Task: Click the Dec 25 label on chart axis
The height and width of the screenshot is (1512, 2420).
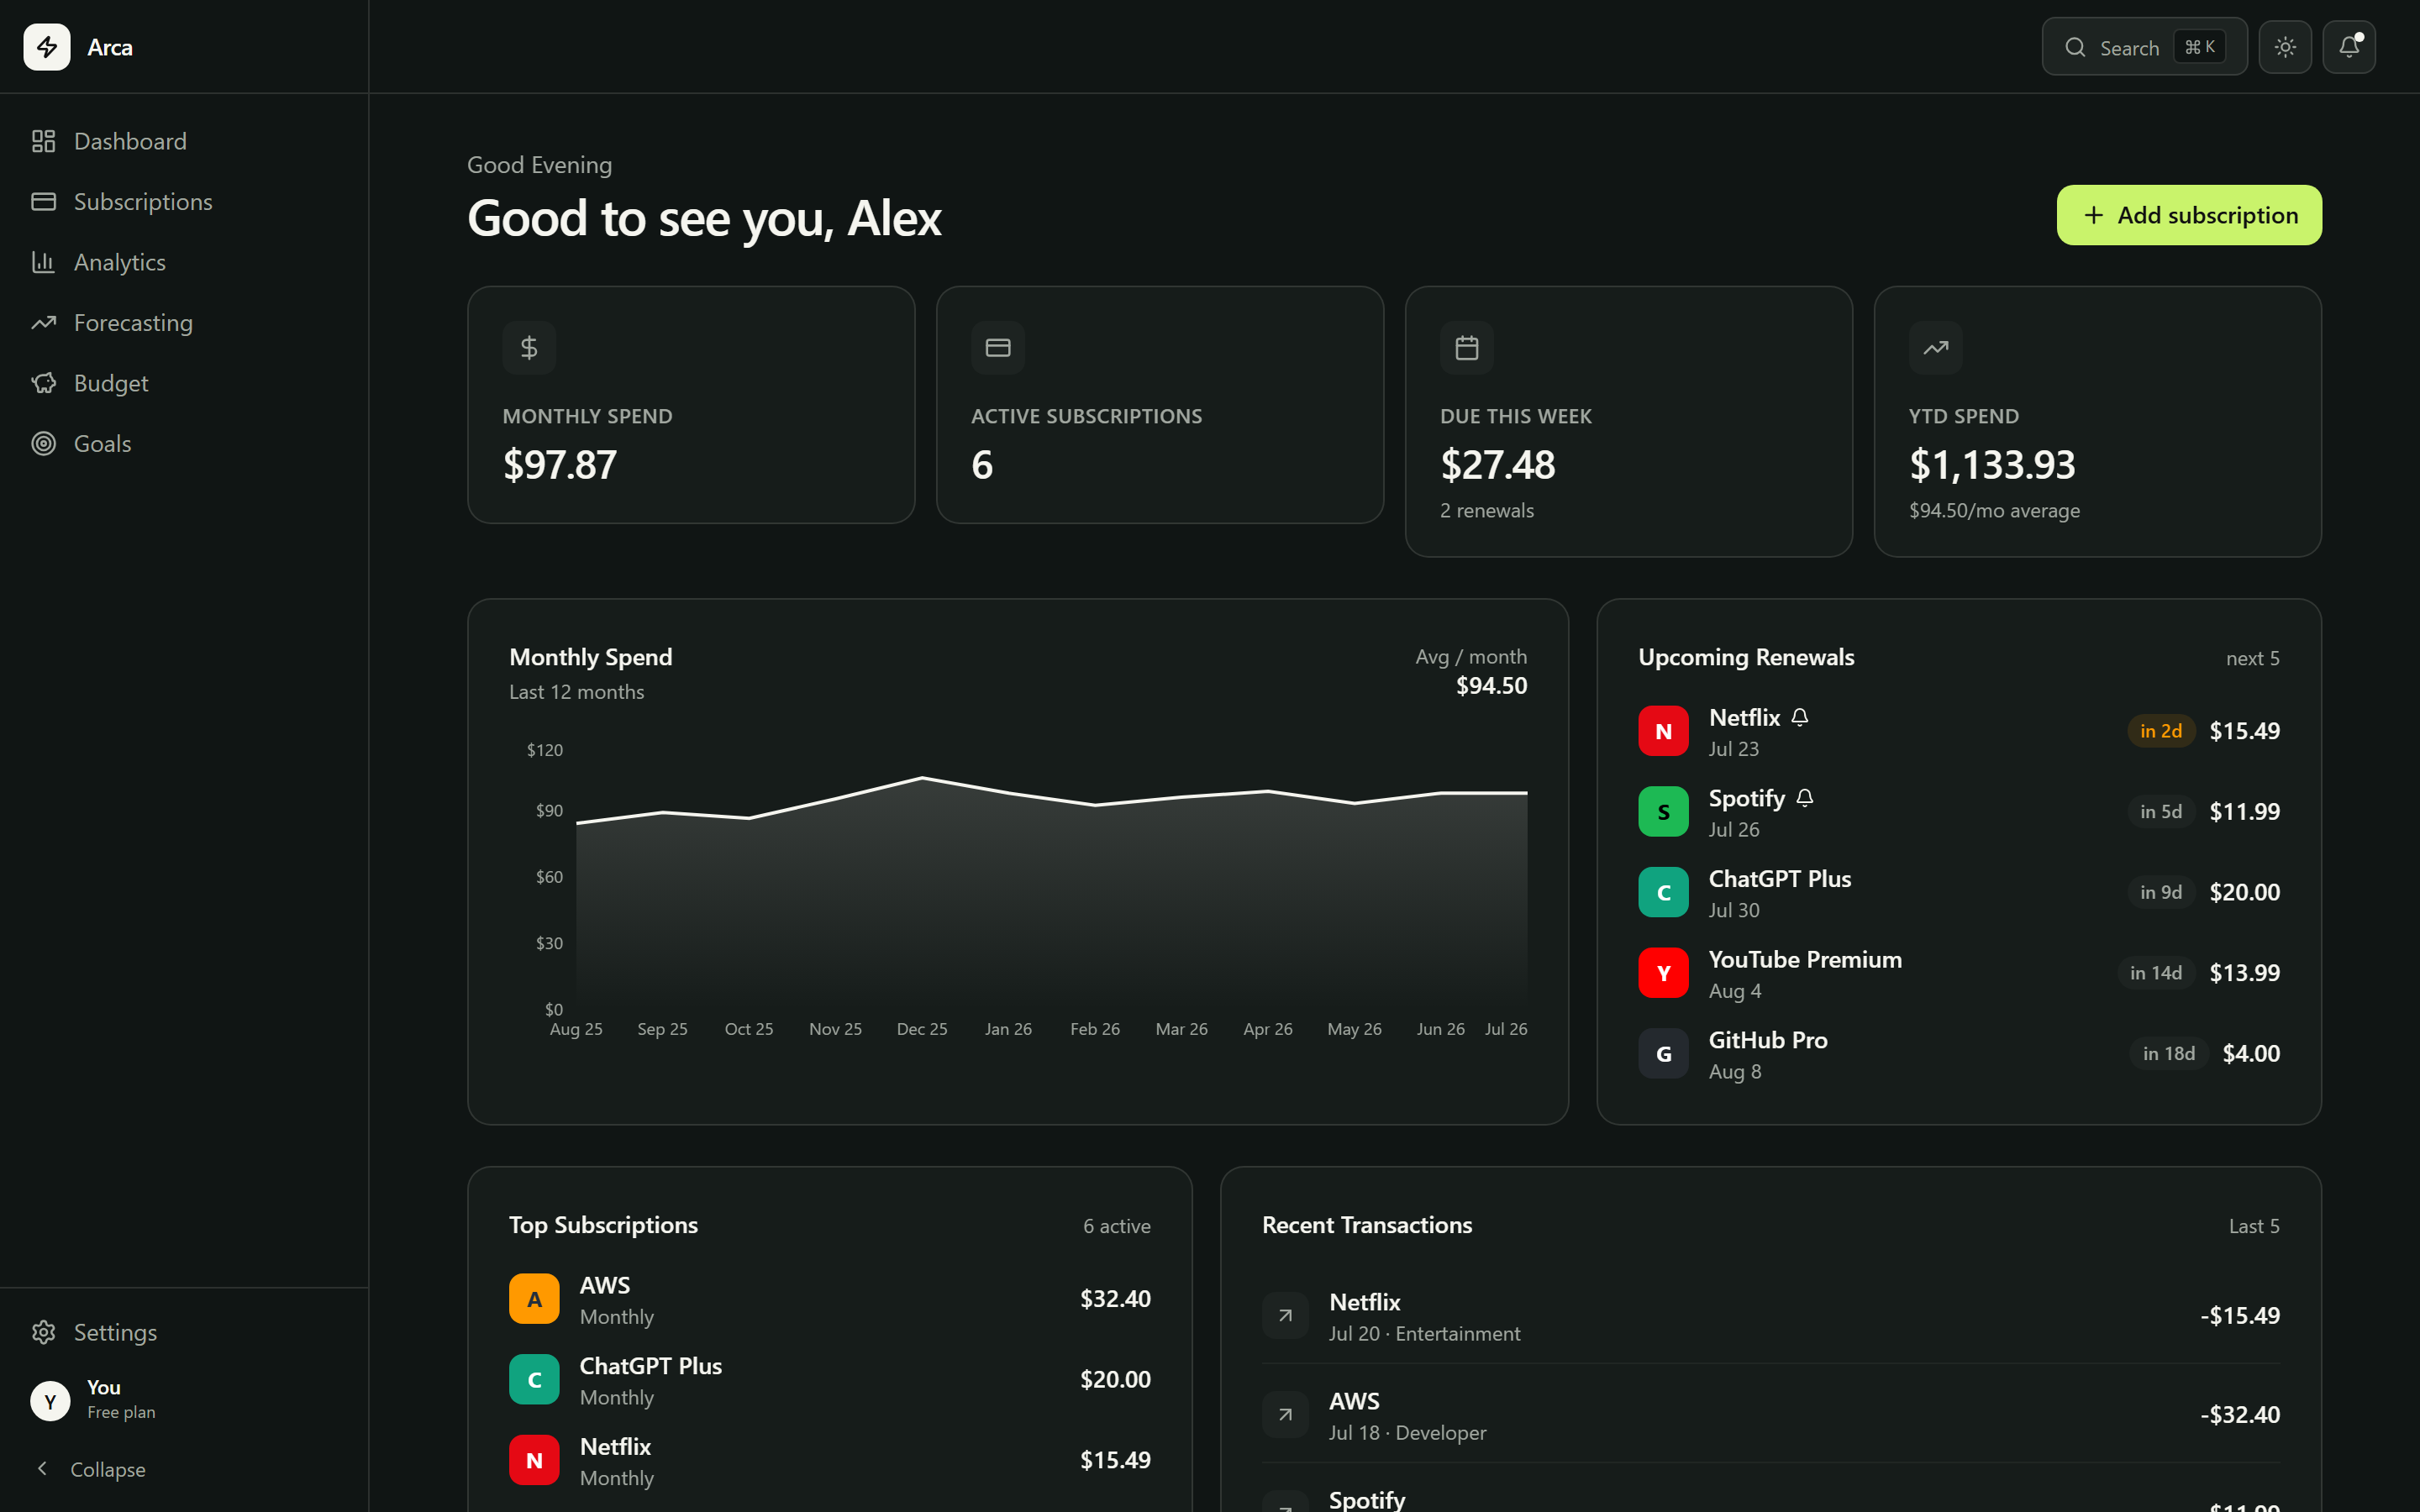Action: 922,1029
